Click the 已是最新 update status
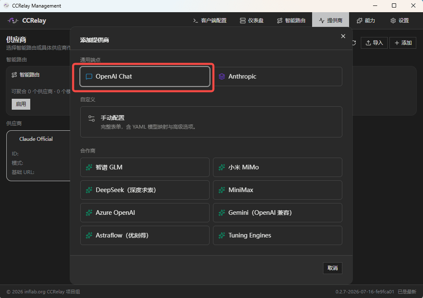 407,292
